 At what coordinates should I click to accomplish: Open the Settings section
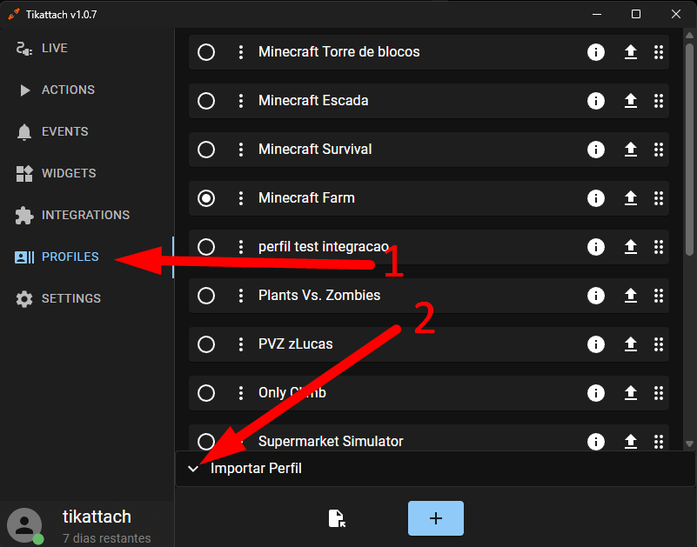click(57, 298)
